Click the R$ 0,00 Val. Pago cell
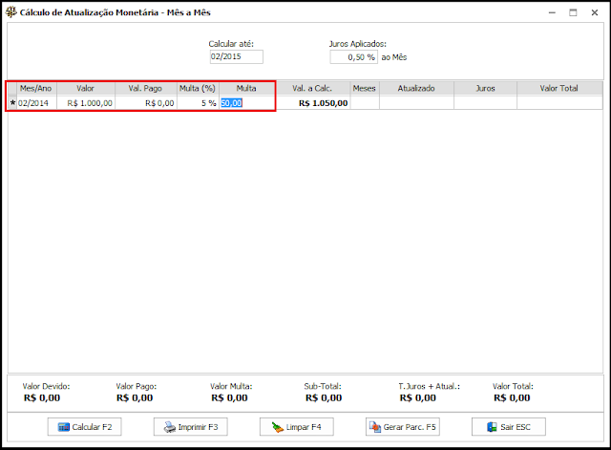The image size is (611, 450). click(x=146, y=103)
